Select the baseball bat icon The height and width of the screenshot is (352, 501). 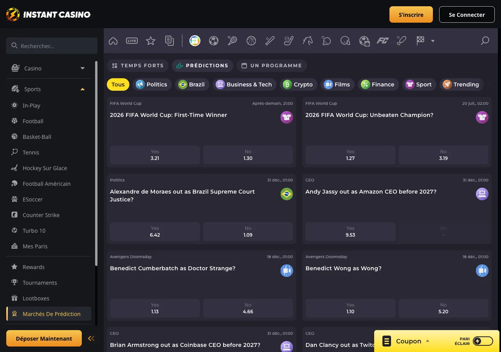pyautogui.click(x=270, y=41)
